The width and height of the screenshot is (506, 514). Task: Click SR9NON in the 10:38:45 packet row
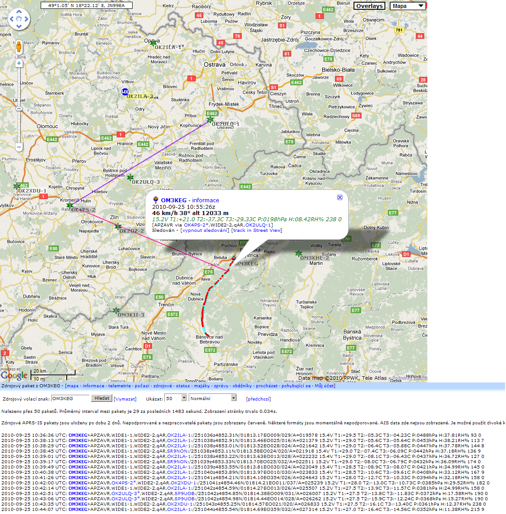[x=178, y=451]
